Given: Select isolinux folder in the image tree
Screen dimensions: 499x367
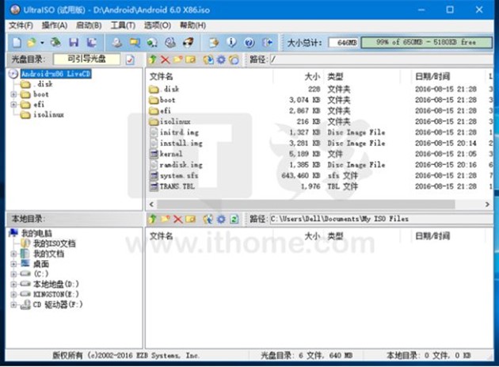Looking at the screenshot, I should [x=49, y=115].
